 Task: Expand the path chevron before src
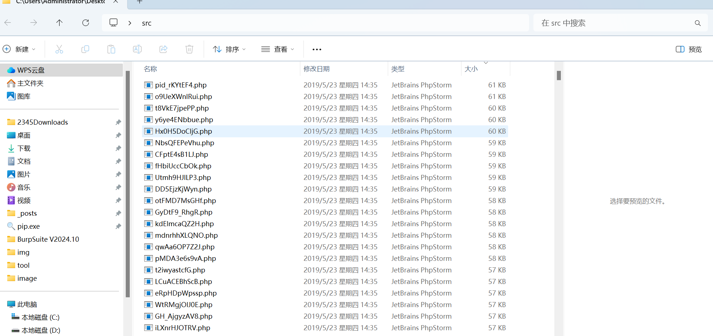pyautogui.click(x=130, y=23)
